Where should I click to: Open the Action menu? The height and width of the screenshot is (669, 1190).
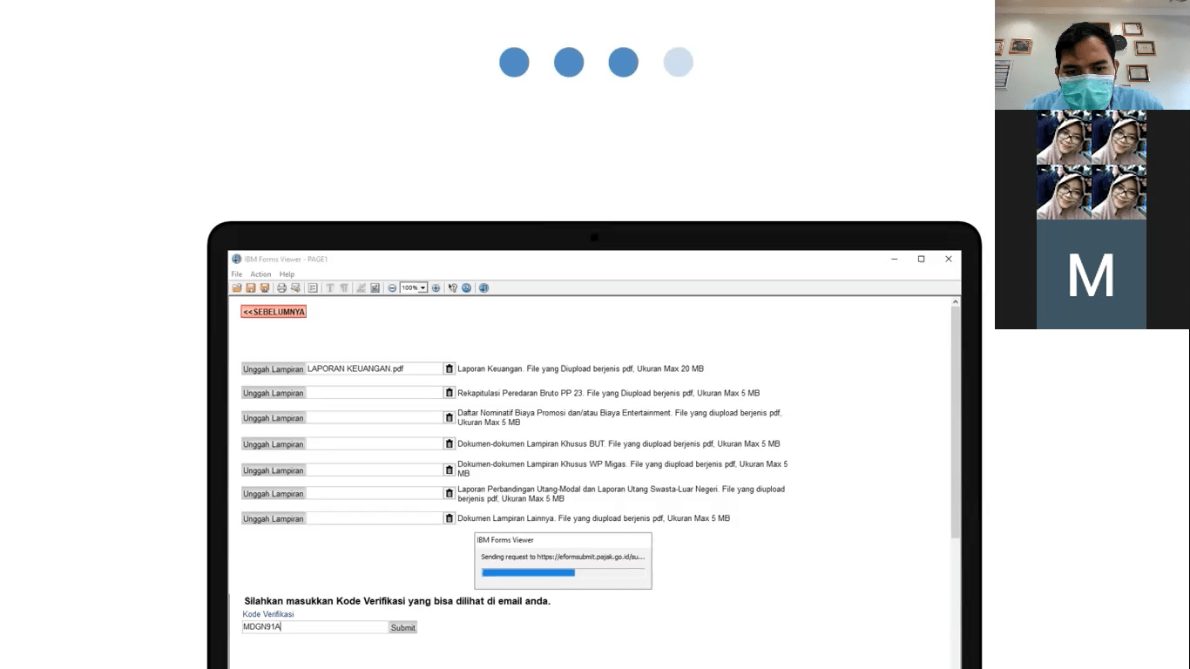click(x=260, y=274)
